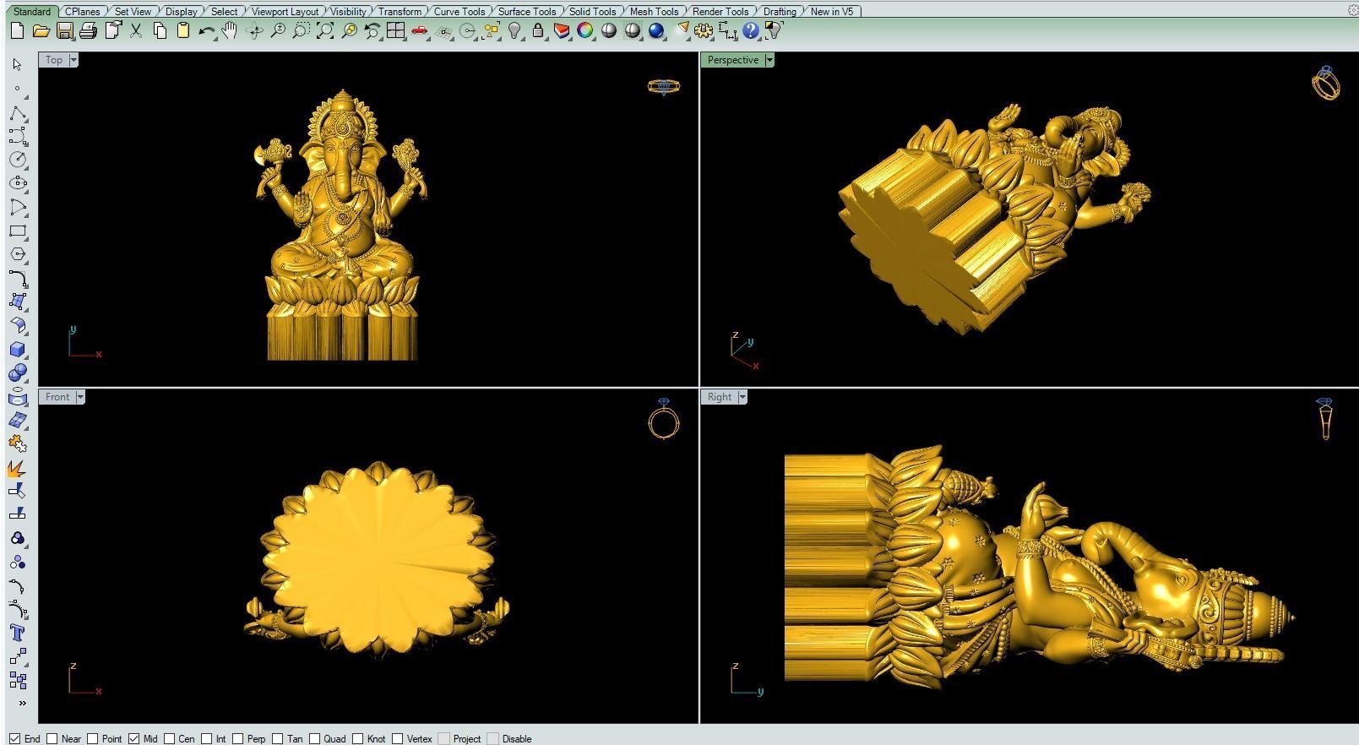Switch to the Set View toolbar tab
The height and width of the screenshot is (745, 1359).
pyautogui.click(x=133, y=11)
